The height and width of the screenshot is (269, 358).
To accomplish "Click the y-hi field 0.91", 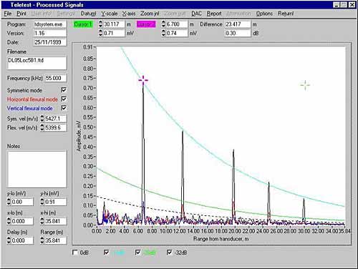I will click(x=56, y=202).
